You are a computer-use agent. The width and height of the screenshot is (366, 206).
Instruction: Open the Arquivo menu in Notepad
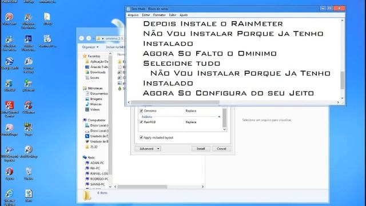coord(133,15)
